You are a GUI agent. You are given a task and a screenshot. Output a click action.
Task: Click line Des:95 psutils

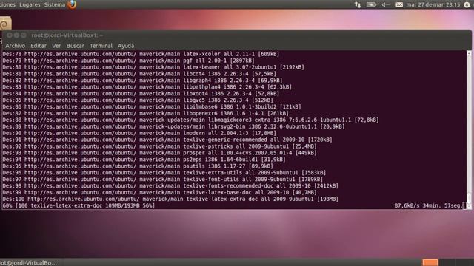click(138, 166)
